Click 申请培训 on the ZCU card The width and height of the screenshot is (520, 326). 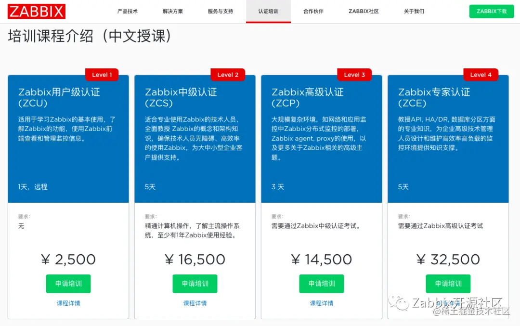68,284
